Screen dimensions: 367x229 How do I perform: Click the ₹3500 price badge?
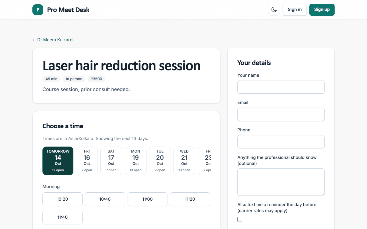click(x=96, y=79)
